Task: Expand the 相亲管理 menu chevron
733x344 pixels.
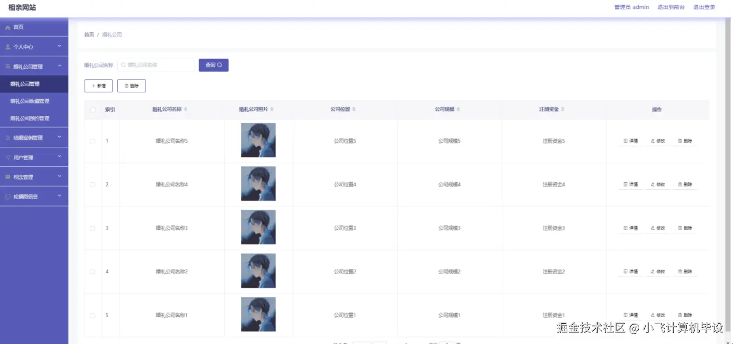Action: (x=60, y=176)
